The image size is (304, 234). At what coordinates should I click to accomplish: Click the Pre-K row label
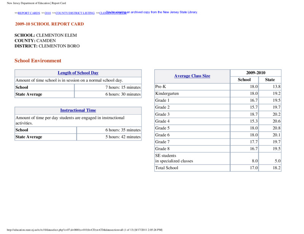(160, 87)
